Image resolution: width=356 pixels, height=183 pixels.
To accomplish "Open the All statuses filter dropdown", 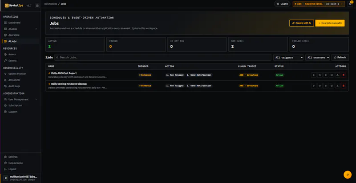I will 317,58.
